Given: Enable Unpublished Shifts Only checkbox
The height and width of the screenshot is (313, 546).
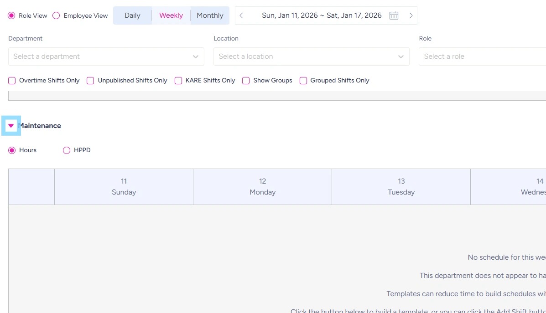Looking at the screenshot, I should [x=90, y=81].
